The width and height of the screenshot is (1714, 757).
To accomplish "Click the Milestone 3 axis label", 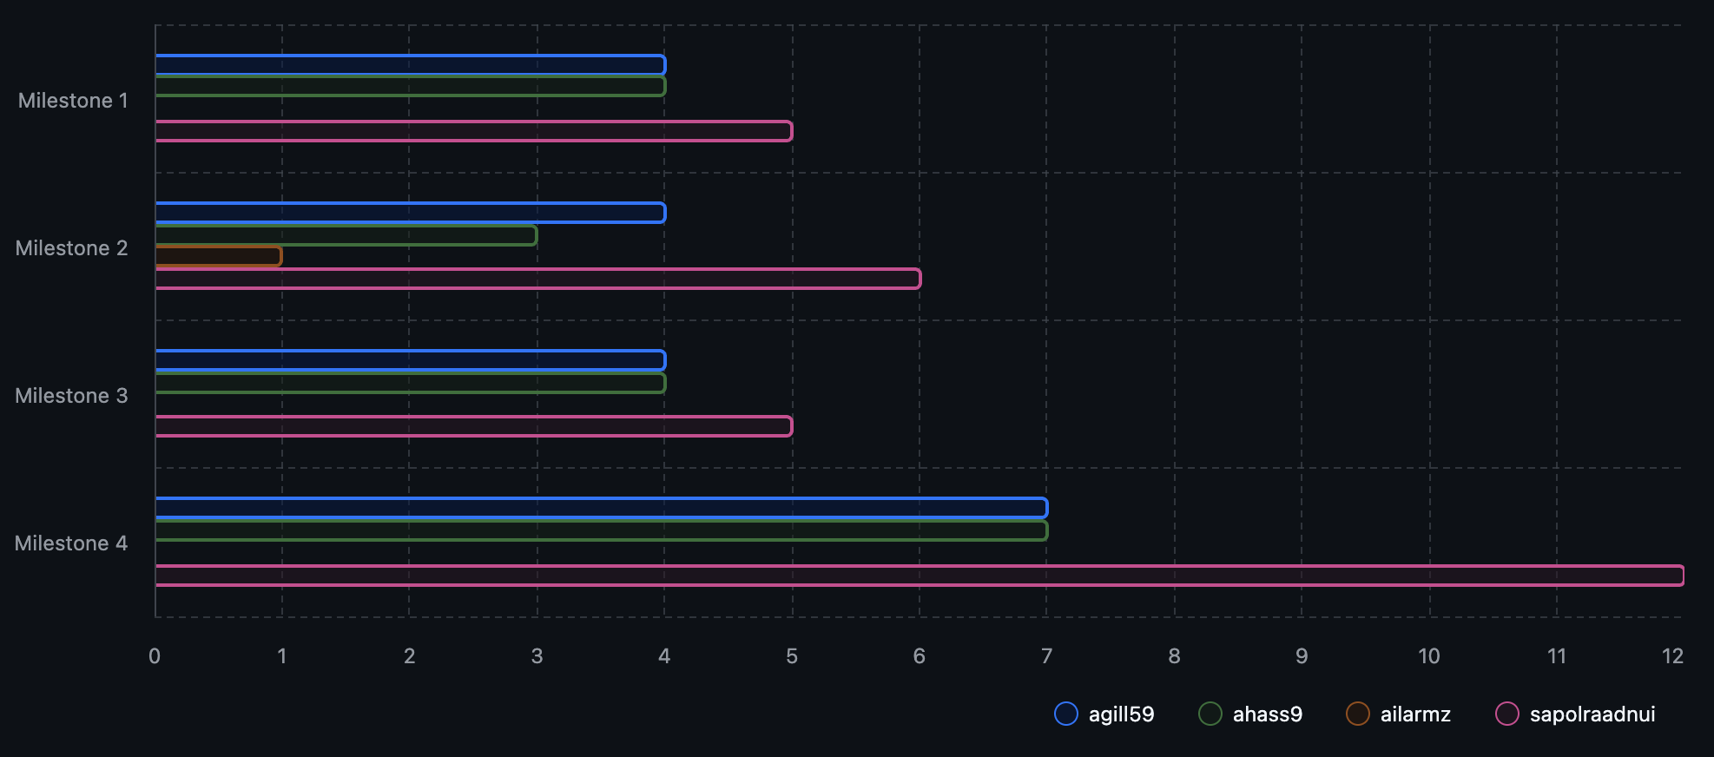I will [71, 396].
